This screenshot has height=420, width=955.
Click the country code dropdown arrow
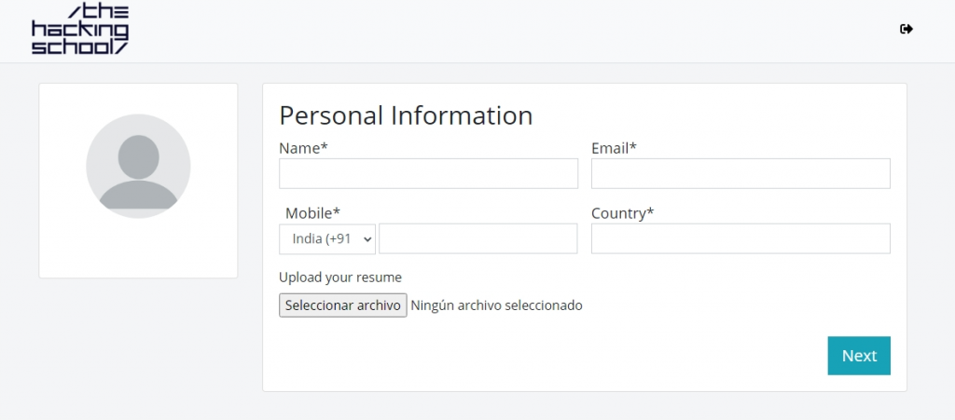click(367, 239)
